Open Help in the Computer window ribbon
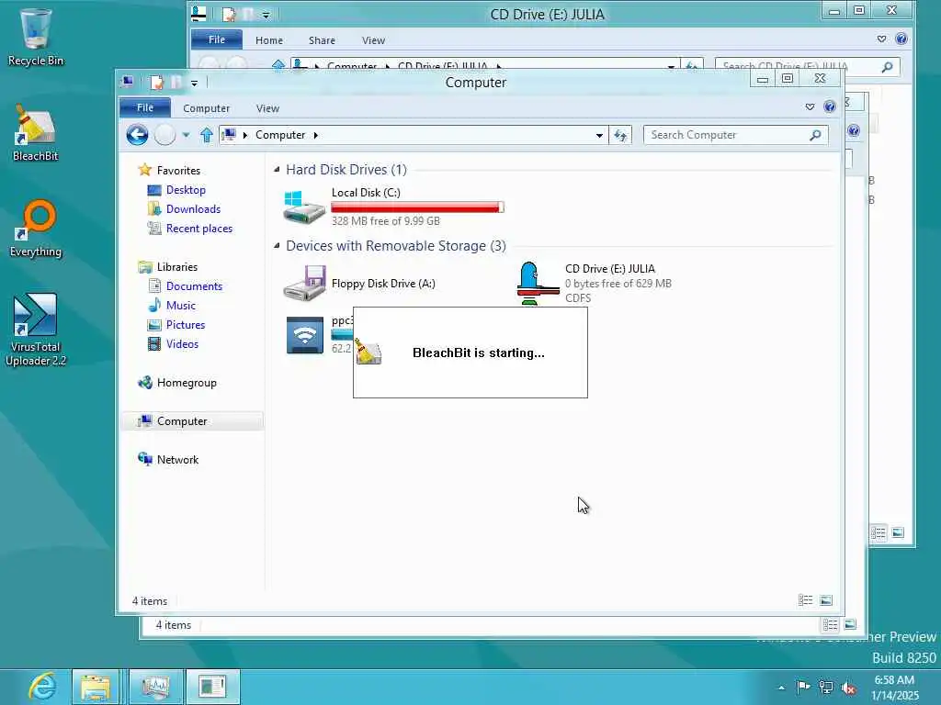 (830, 106)
